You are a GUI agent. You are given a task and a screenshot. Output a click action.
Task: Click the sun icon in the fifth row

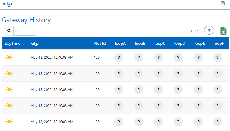[x=9, y=122]
